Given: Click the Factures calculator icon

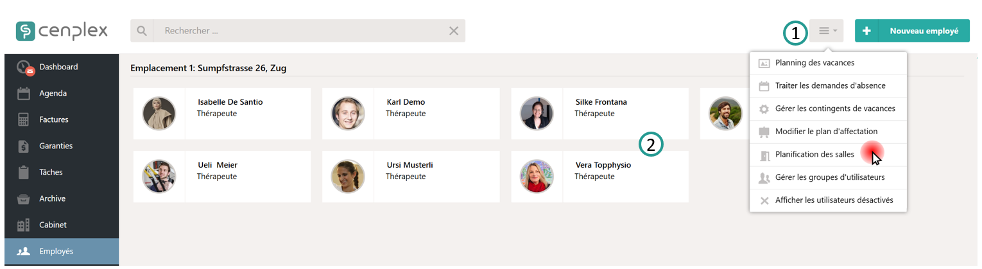Looking at the screenshot, I should [x=24, y=120].
